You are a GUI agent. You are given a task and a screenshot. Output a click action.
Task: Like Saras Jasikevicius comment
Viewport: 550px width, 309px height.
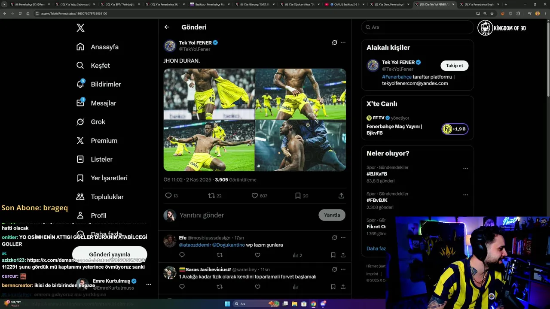click(257, 287)
